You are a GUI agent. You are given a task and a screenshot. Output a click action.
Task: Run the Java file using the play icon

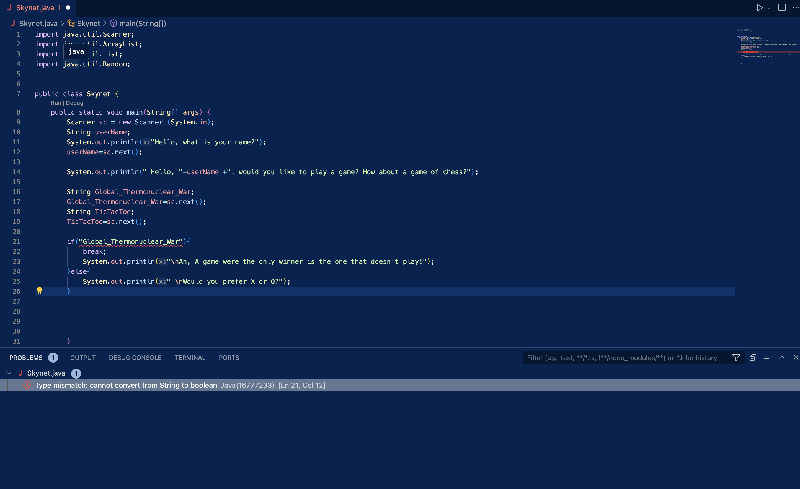[x=760, y=7]
